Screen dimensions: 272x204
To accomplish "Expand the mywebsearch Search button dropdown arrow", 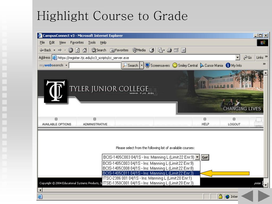I will pos(142,65).
